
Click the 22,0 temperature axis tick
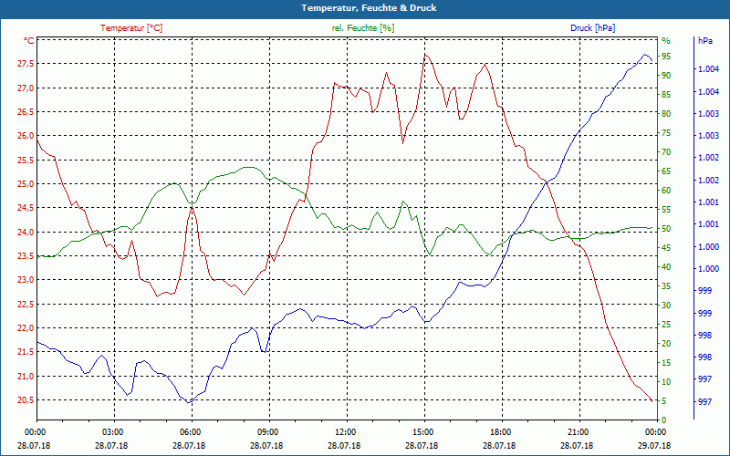coord(26,328)
